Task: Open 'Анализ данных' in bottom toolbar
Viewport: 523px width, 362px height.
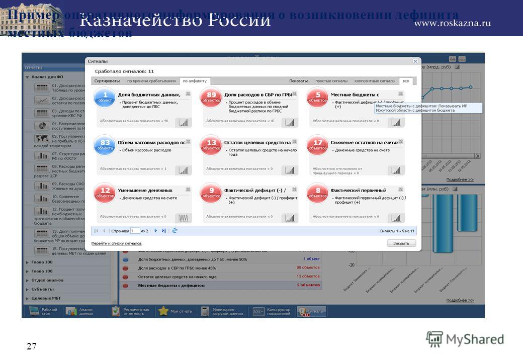Action: pyautogui.click(x=80, y=311)
